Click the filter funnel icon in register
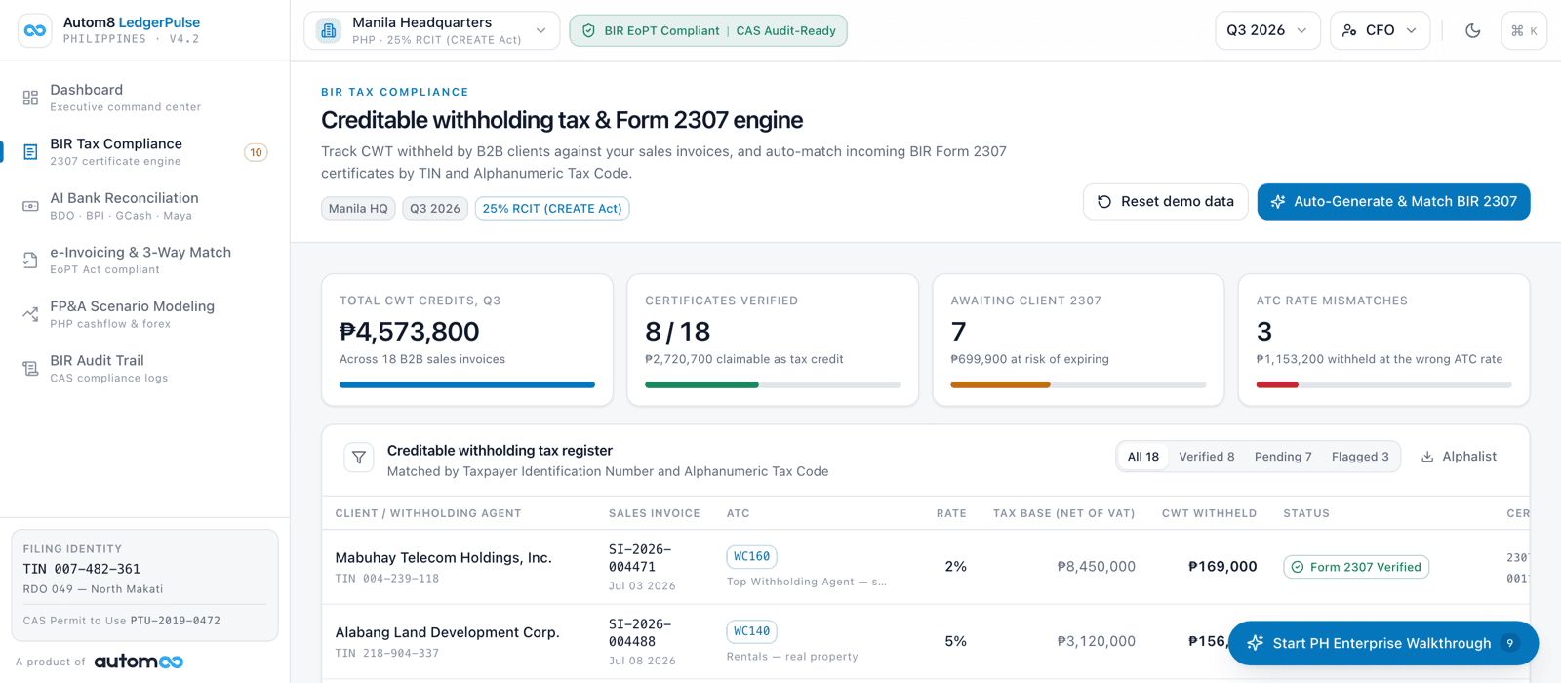This screenshot has height=683, width=1561. point(359,457)
